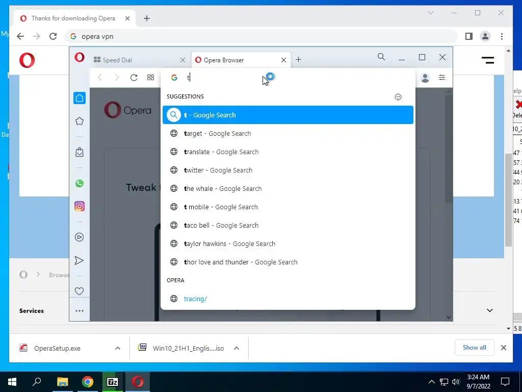Select Chrome tab Thanks for downloading Opera
Screen dimensions: 522x392
(75, 18)
